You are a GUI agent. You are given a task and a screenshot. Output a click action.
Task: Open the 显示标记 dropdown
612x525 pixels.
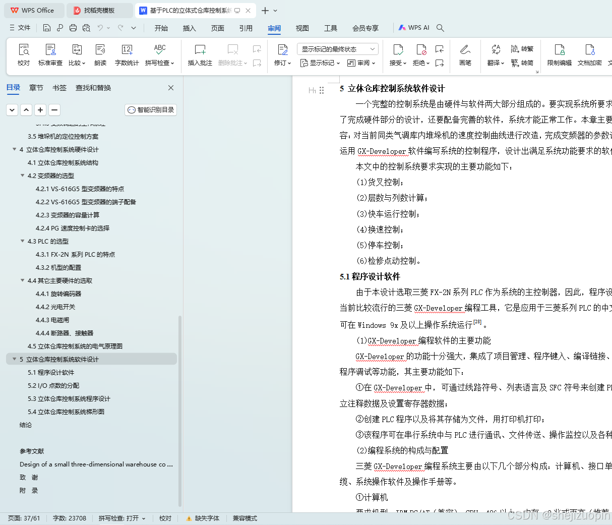click(x=320, y=63)
